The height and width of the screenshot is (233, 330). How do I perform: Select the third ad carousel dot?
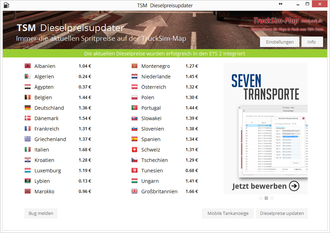click(272, 198)
